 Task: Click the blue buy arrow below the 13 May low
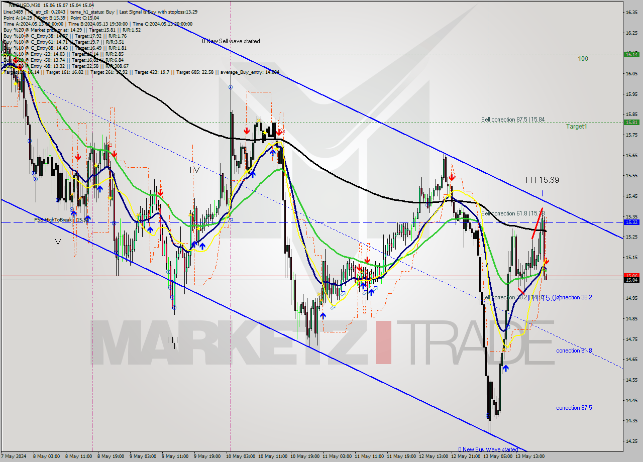click(x=505, y=368)
